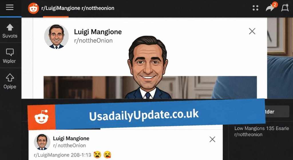
Task: Click the Reddit logo in header
Action: tap(33, 8)
